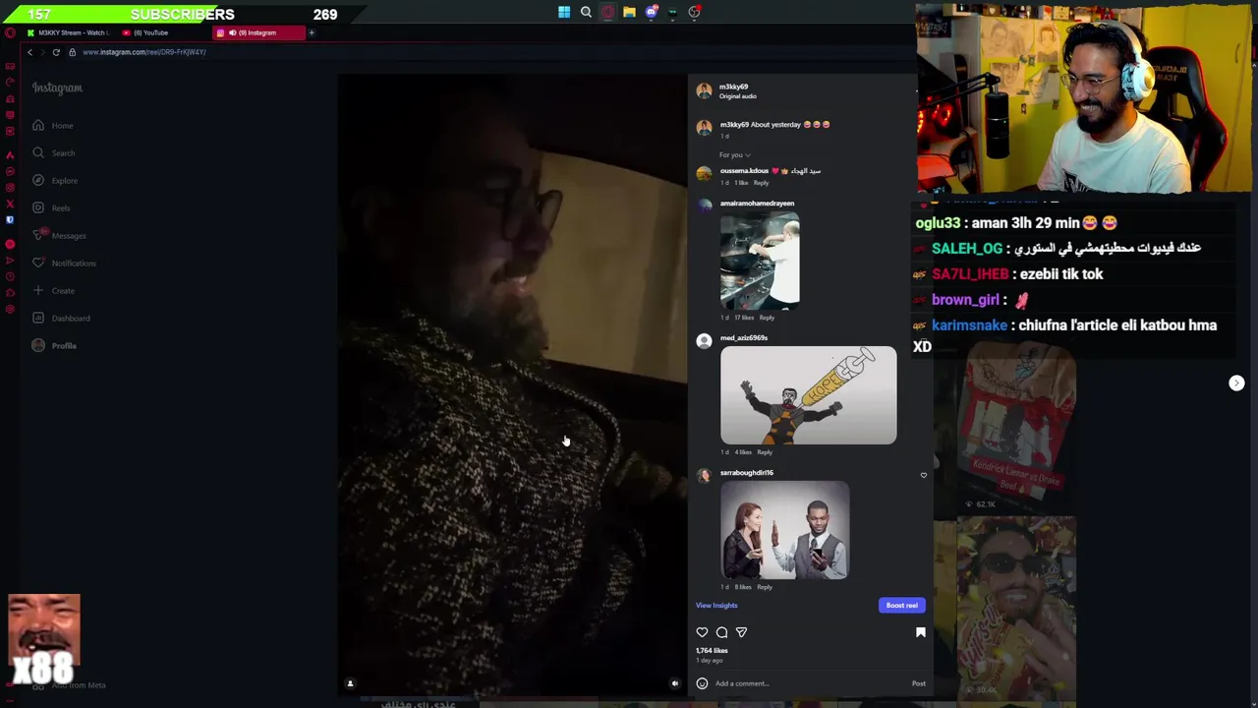This screenshot has width=1258, height=708.
Task: View the 8 likes on sarraboughdiri16's comment
Action: (743, 587)
